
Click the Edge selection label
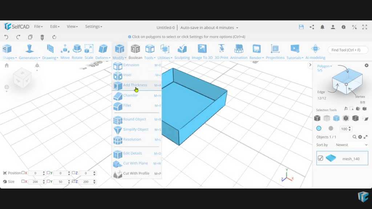pos(321,92)
